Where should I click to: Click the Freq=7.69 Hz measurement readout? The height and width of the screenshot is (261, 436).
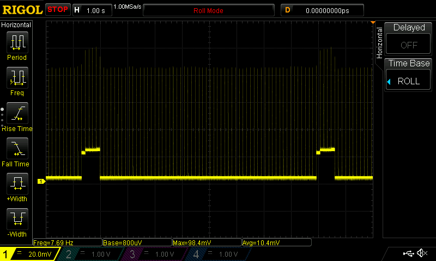68,243
